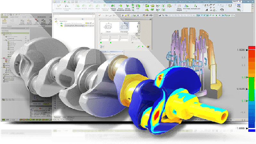Switch to QUICK START tab in left window

[14, 17]
